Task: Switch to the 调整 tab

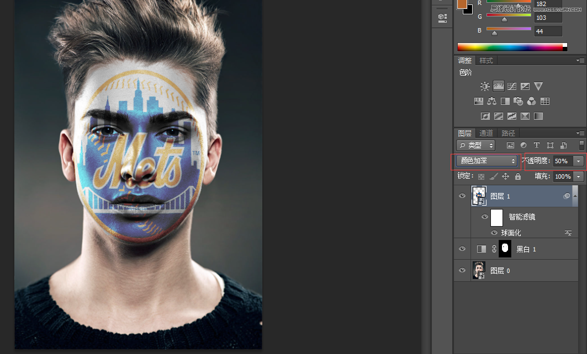Action: tap(464, 60)
